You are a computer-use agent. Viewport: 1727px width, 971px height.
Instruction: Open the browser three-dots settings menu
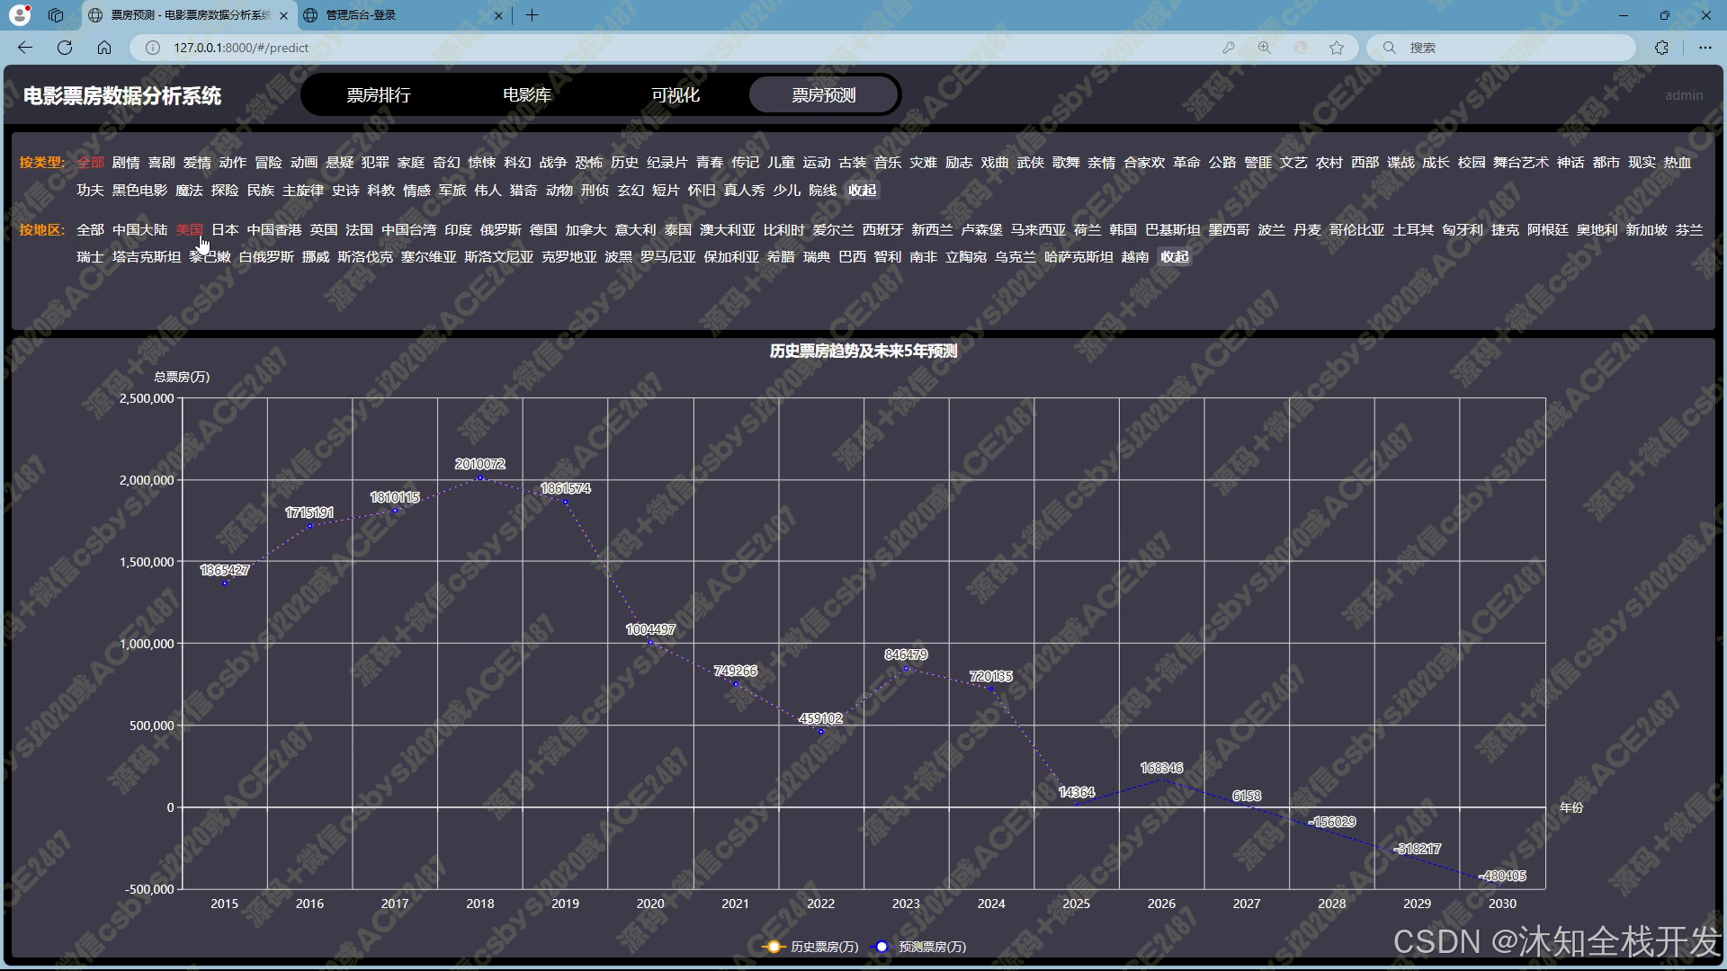1705,48
